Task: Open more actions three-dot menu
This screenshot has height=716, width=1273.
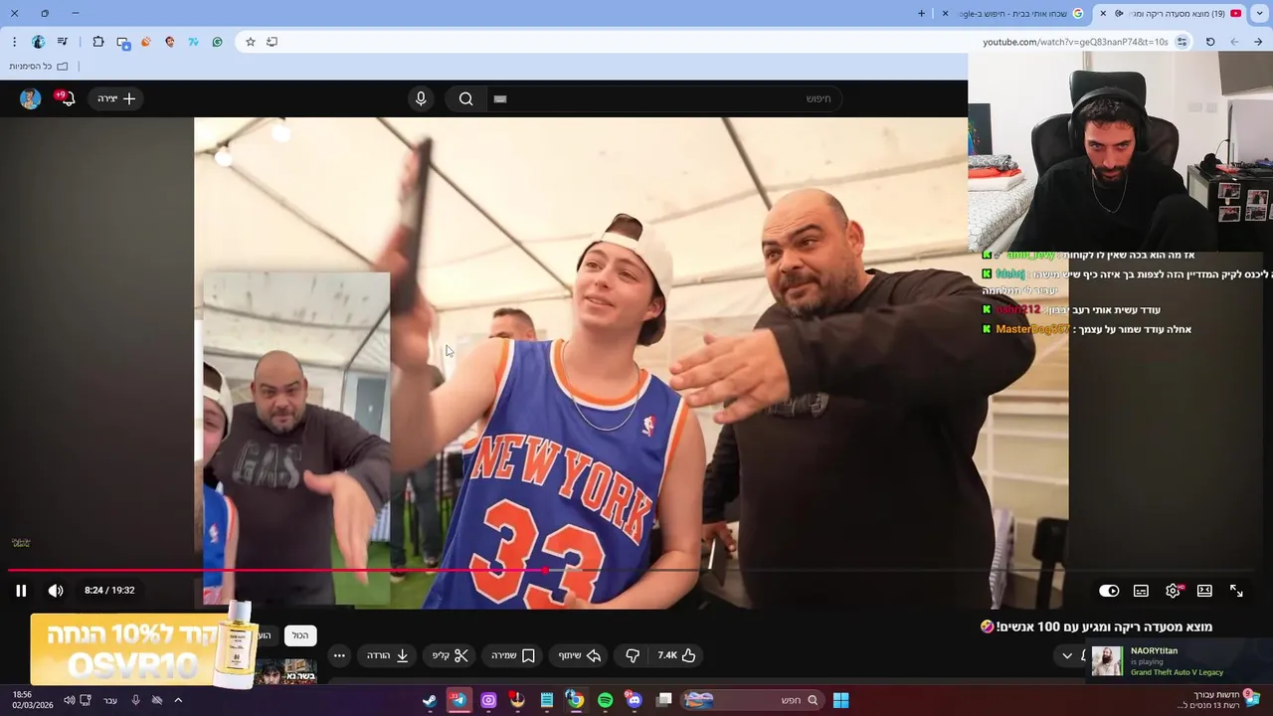Action: click(339, 655)
